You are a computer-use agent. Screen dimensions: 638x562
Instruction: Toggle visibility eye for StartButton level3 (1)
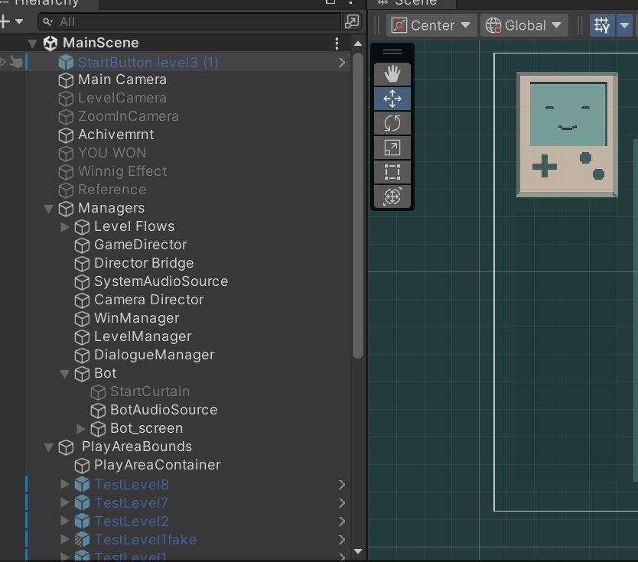3,62
